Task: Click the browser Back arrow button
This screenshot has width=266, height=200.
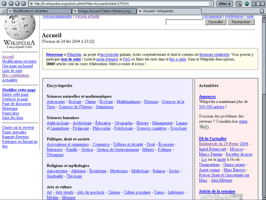Action: [x=4, y=3]
